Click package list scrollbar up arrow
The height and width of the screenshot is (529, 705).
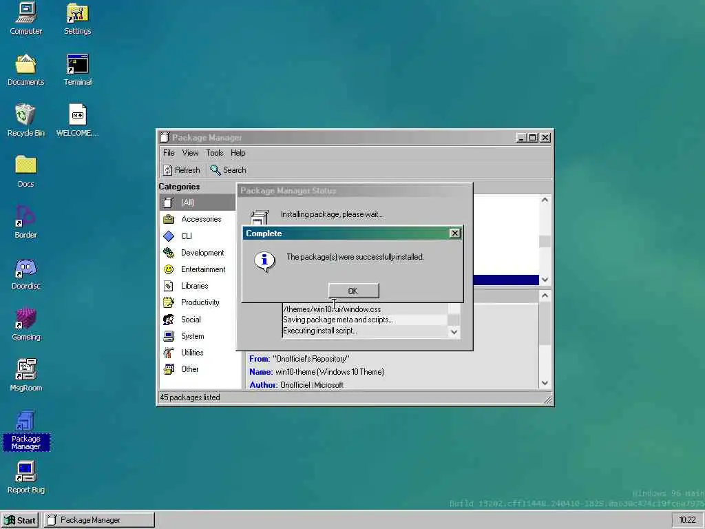(545, 200)
